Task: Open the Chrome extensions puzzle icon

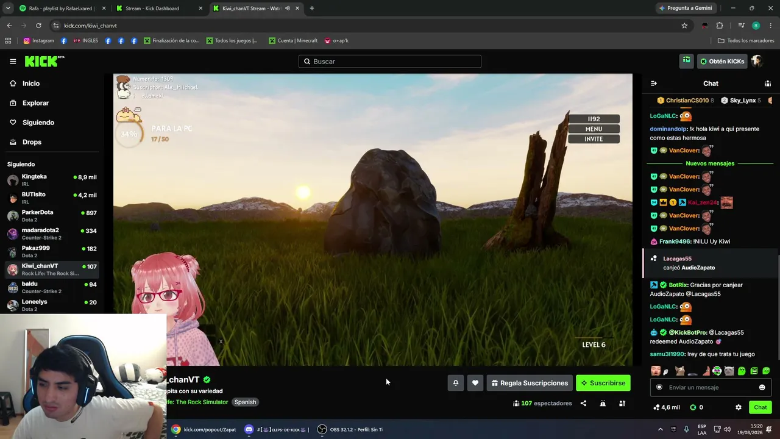Action: [720, 26]
